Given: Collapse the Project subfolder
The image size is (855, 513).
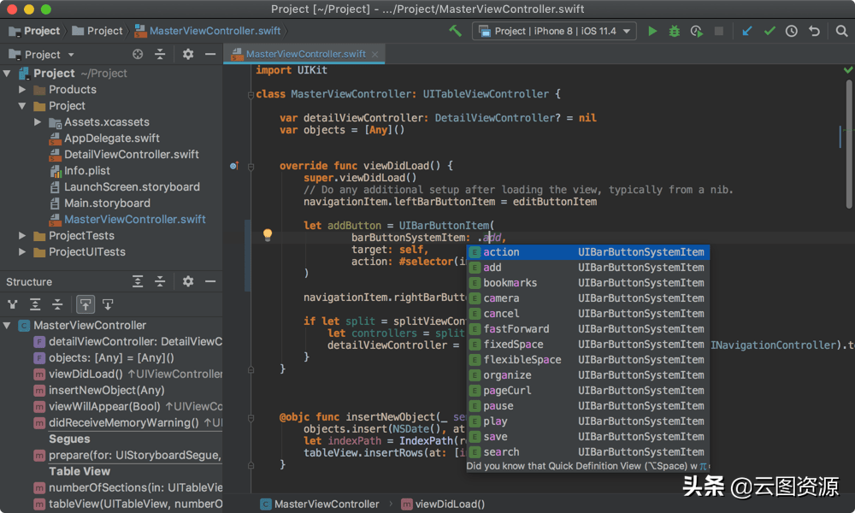Looking at the screenshot, I should click(22, 106).
